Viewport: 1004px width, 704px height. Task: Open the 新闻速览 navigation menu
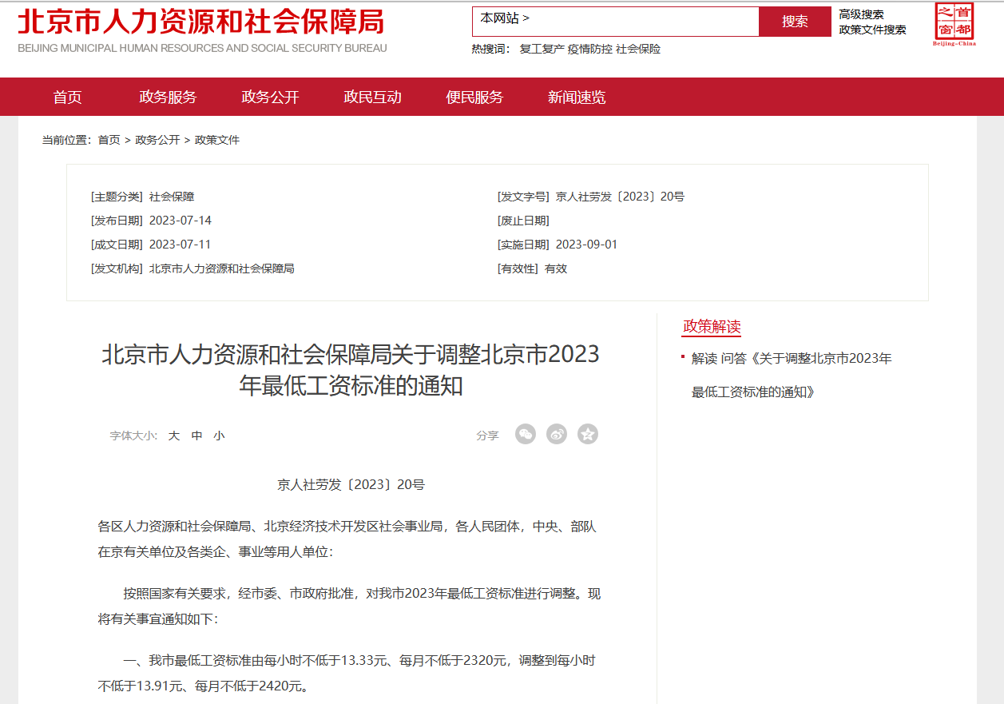click(x=575, y=97)
